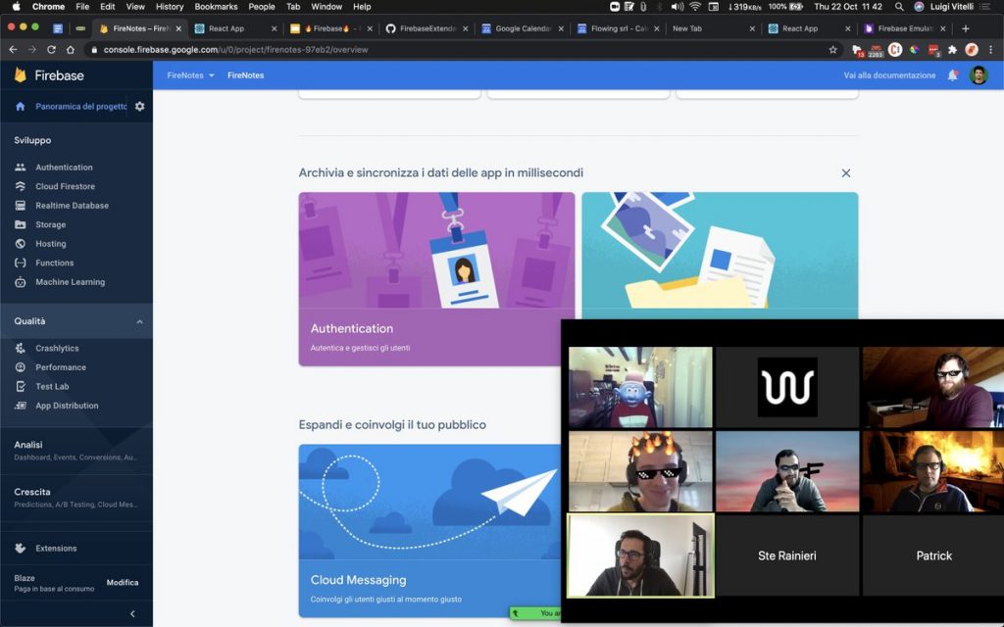Open the Wi-Fi status menu
Viewport: 1004px width, 627px height.
[x=695, y=7]
